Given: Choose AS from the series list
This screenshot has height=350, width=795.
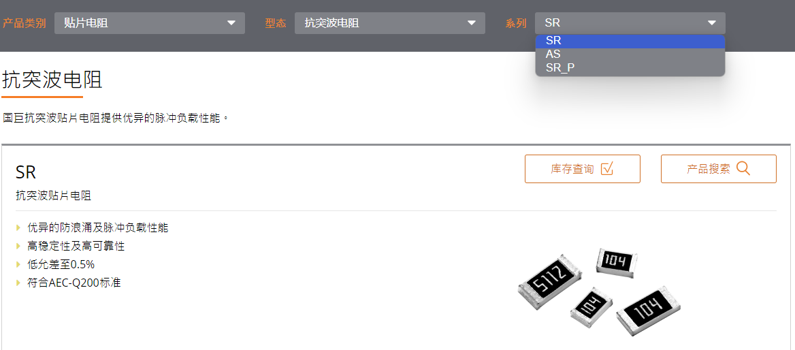Looking at the screenshot, I should pyautogui.click(x=630, y=54).
